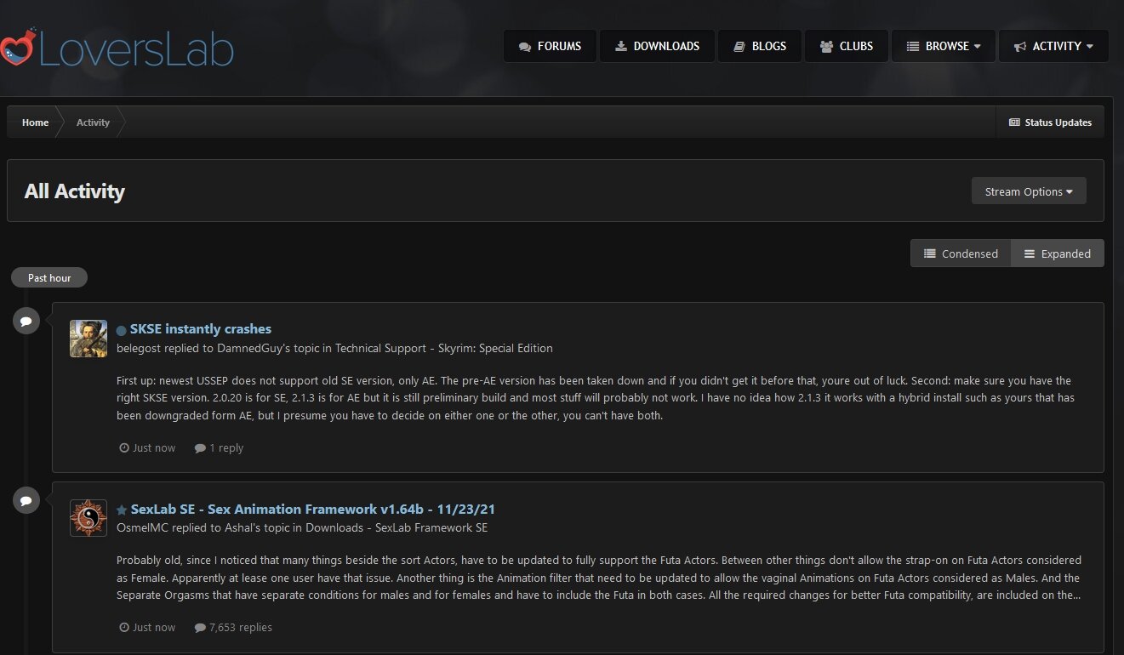The image size is (1124, 655).
Task: Visit the Clubs page
Action: pyautogui.click(x=847, y=46)
